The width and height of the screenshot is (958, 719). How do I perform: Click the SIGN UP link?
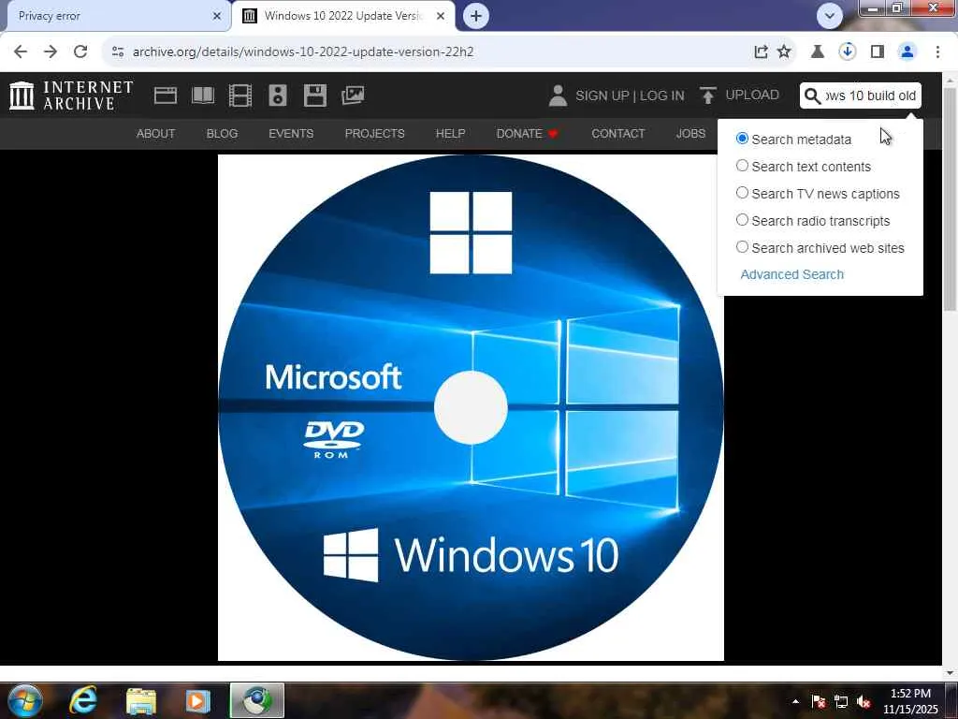point(602,96)
